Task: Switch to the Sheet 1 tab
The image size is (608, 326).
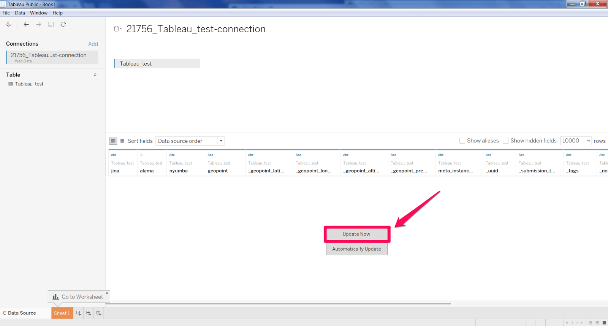Action: pyautogui.click(x=62, y=313)
